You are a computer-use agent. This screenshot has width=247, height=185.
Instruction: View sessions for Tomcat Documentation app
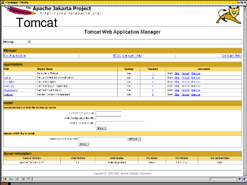click(153, 90)
